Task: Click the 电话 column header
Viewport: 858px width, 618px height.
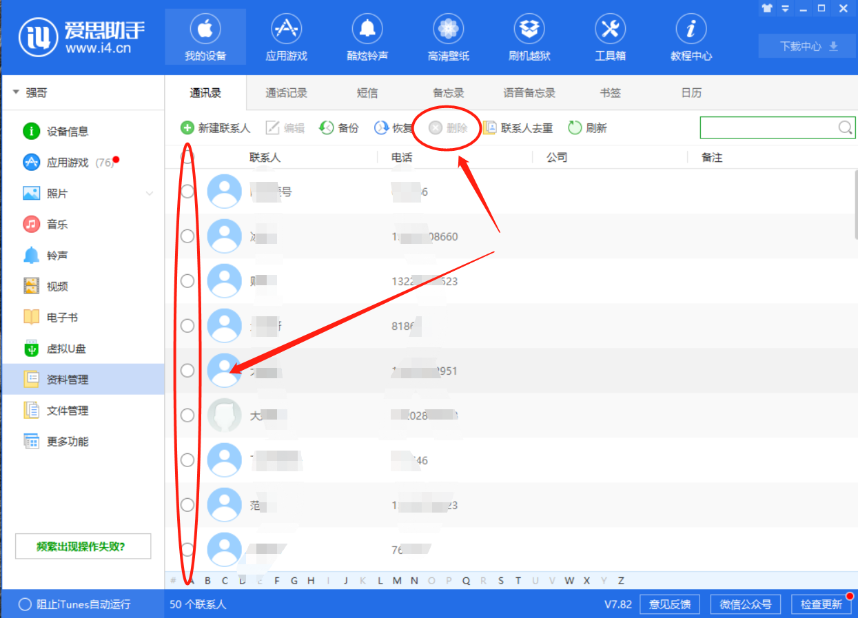Action: (402, 158)
